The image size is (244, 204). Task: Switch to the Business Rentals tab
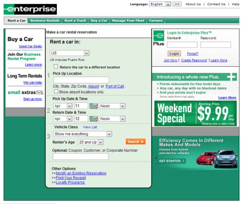coord(45,21)
